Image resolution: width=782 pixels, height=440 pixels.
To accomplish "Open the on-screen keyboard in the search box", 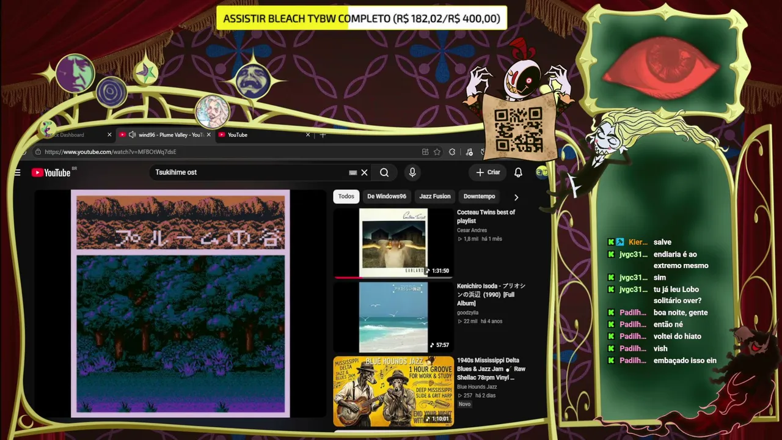I will (x=353, y=172).
